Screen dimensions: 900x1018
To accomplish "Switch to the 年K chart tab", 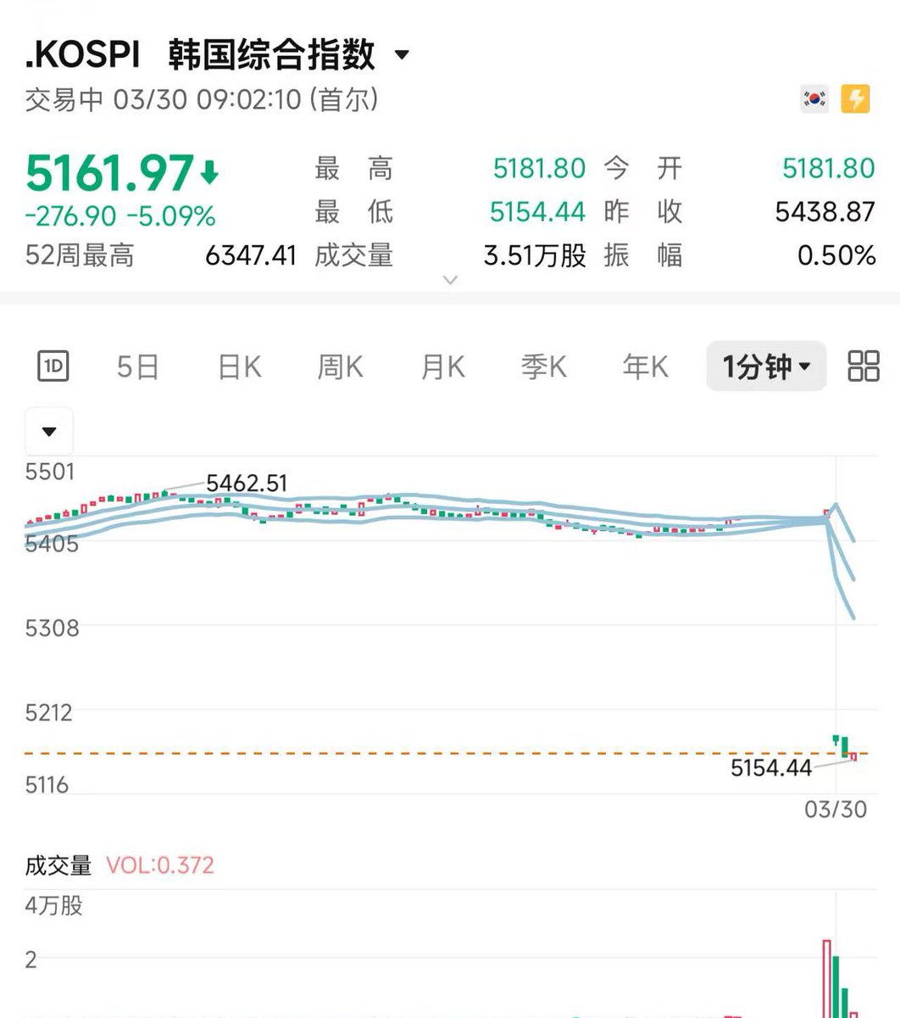I will [645, 366].
